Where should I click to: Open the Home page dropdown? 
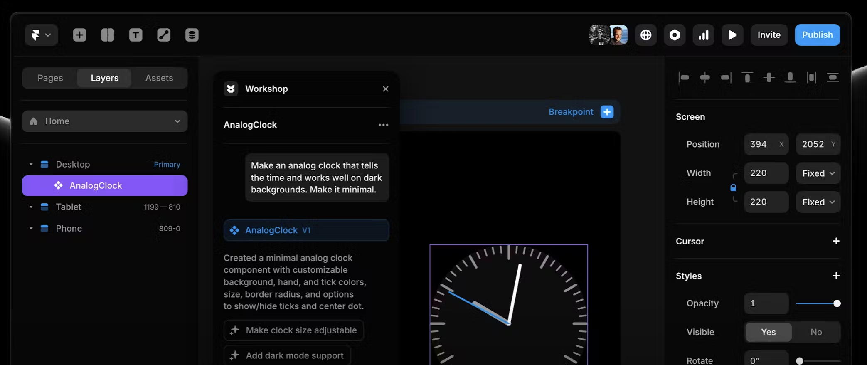105,121
